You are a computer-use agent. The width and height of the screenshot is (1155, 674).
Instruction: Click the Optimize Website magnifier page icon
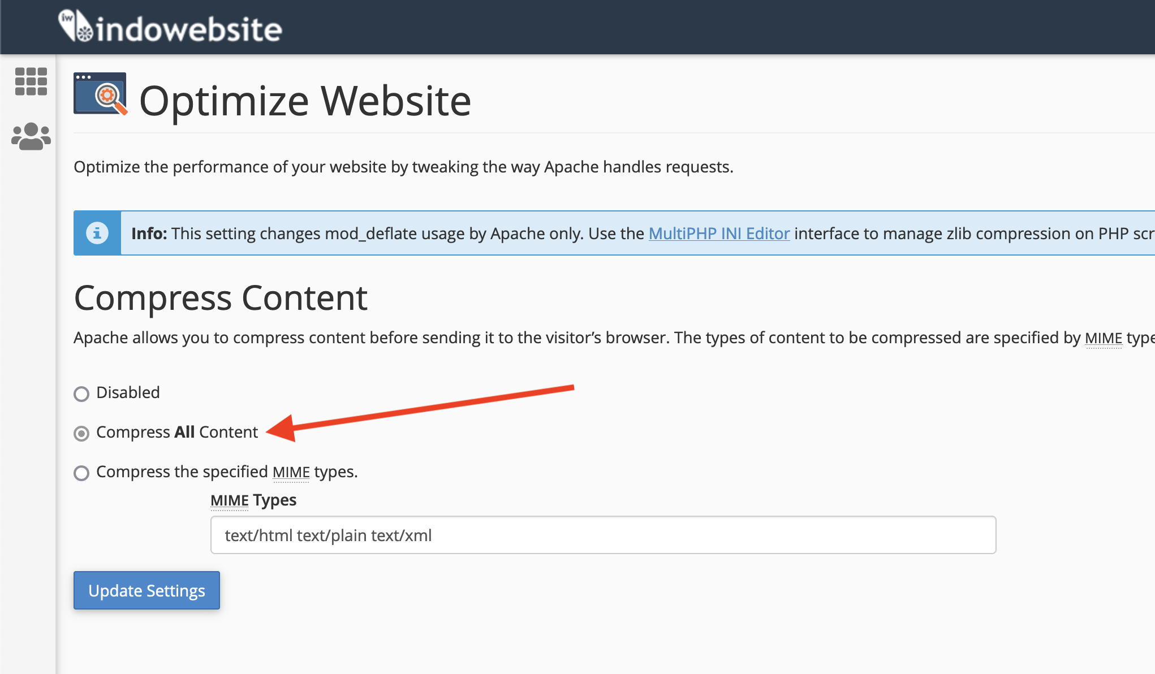click(100, 94)
